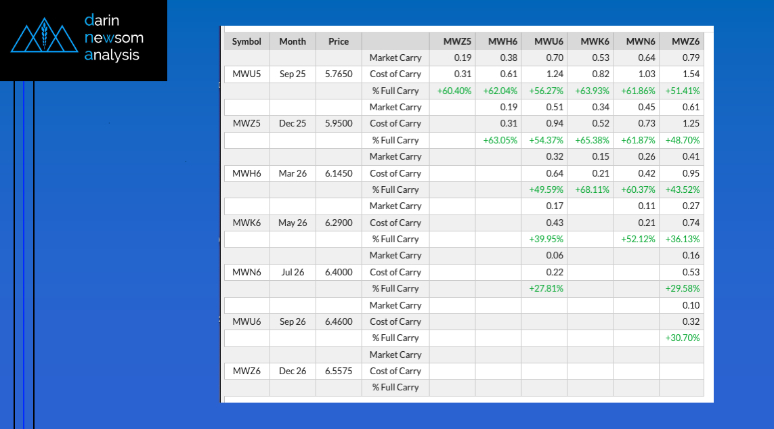Image resolution: width=774 pixels, height=429 pixels.
Task: Click the MWU5 symbol in first row
Action: click(x=246, y=74)
